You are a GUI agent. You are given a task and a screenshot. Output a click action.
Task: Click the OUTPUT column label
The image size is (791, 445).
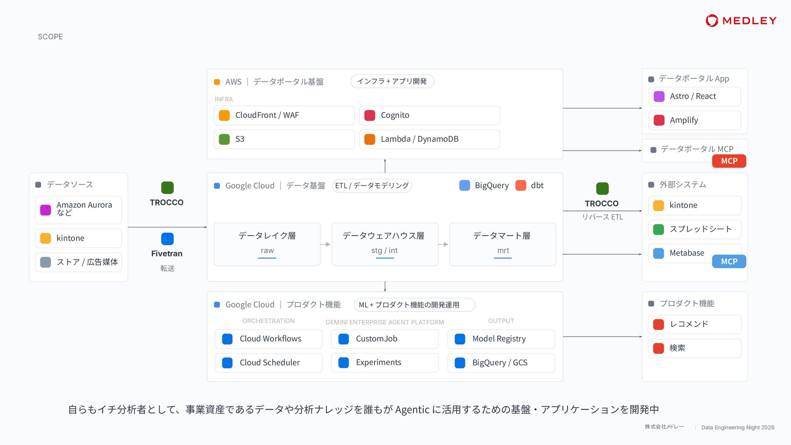point(501,321)
